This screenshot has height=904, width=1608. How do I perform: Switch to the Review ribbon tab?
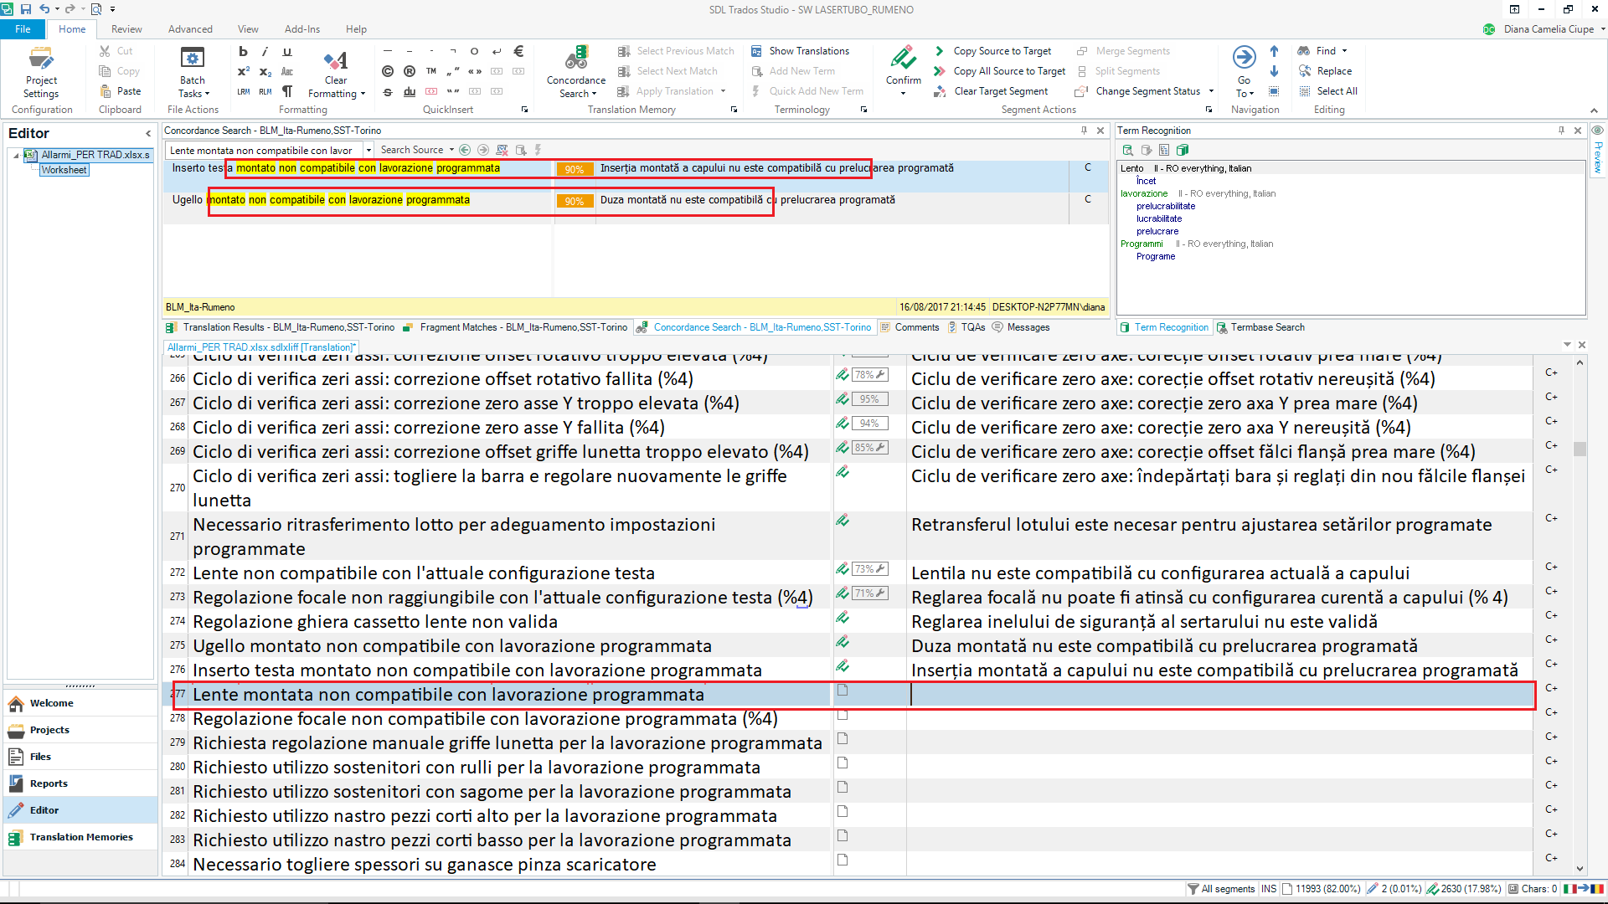tap(126, 29)
